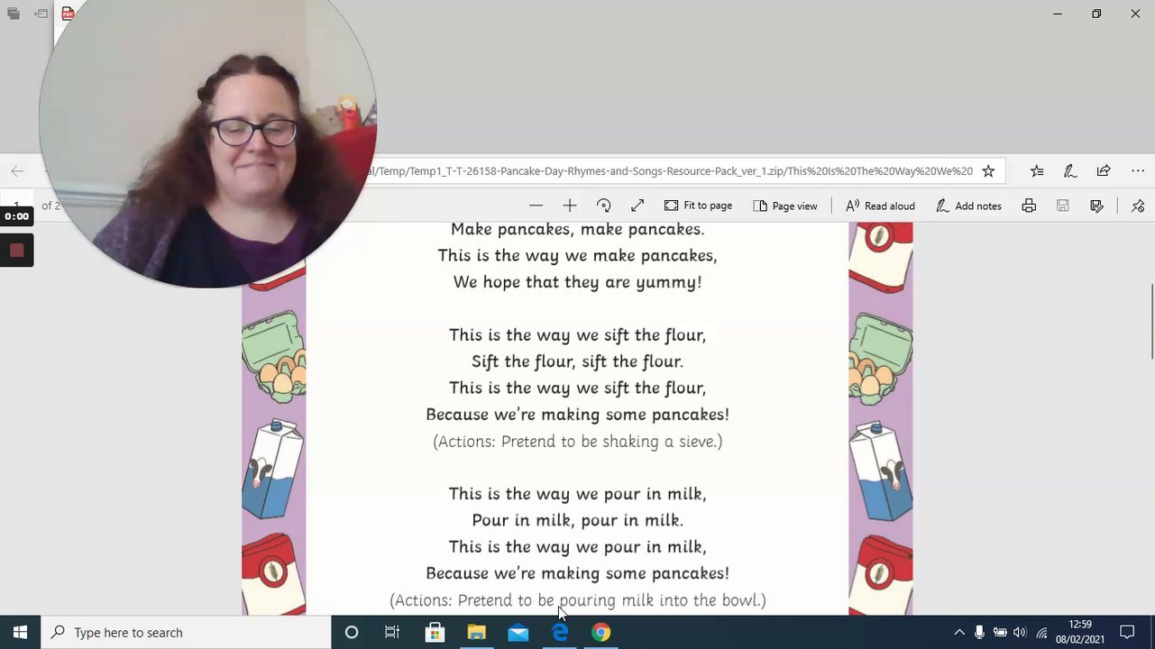The height and width of the screenshot is (649, 1155).
Task: Open tabs you've set aside icon
Action: click(x=13, y=14)
